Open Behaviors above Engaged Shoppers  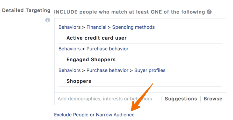70,49
